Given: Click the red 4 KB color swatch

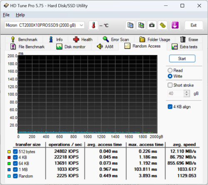Looking at the screenshot, I should pos(9,157).
